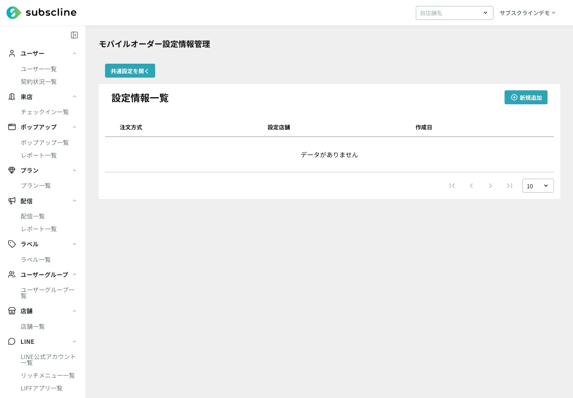Go to first page of the table

pyautogui.click(x=452, y=185)
